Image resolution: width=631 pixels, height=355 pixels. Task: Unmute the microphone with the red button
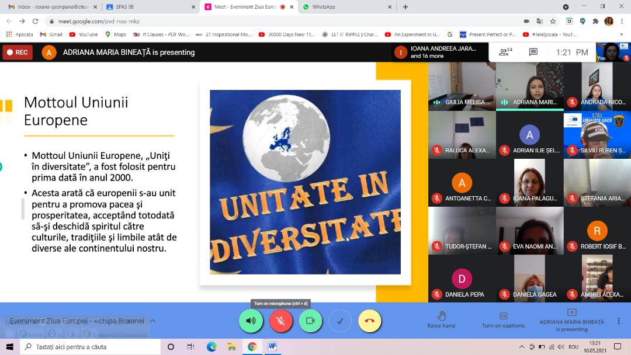tap(280, 321)
